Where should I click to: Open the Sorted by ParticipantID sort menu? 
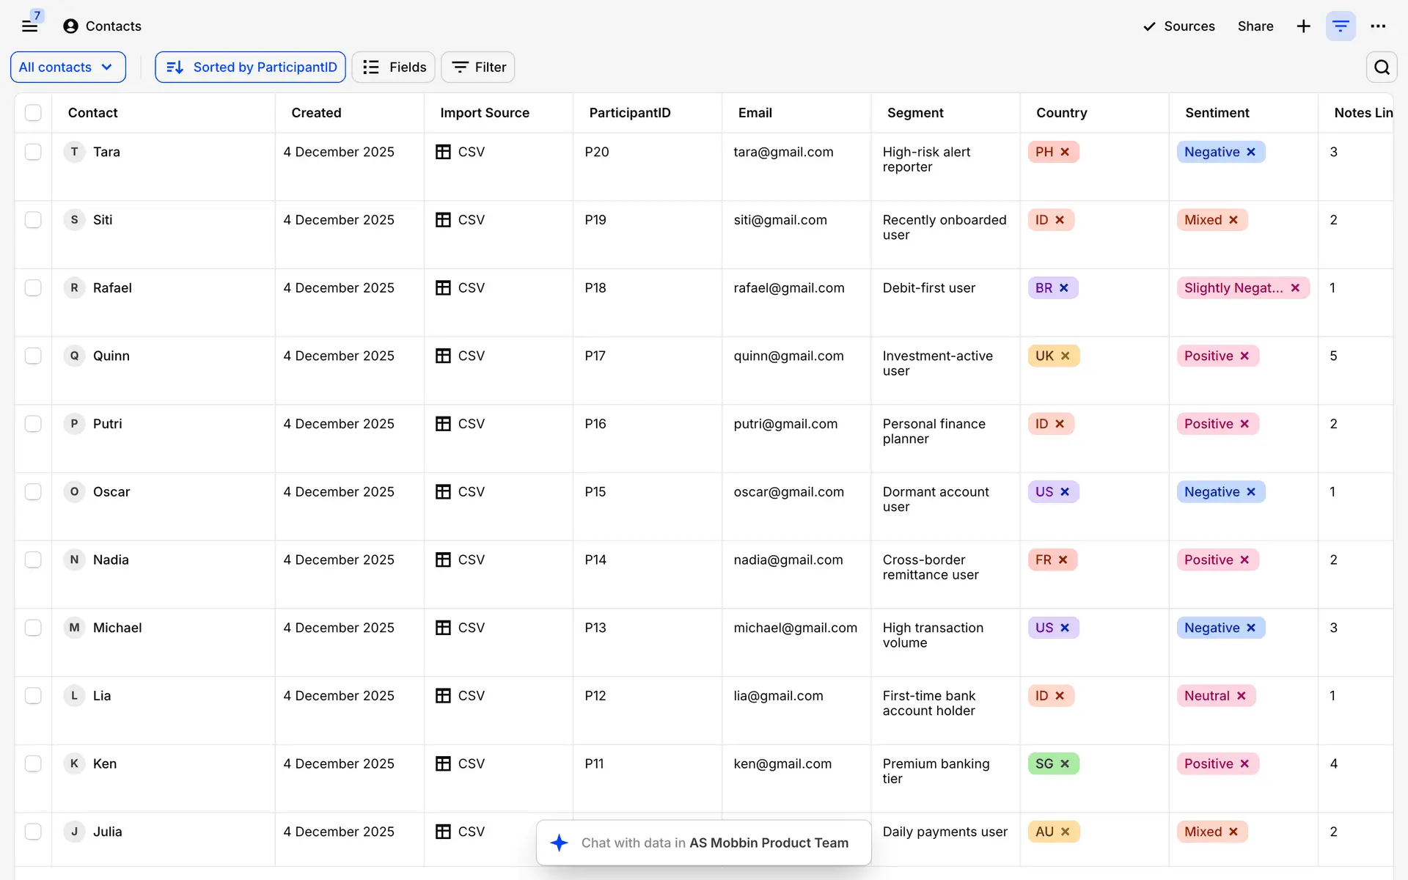[x=250, y=67]
